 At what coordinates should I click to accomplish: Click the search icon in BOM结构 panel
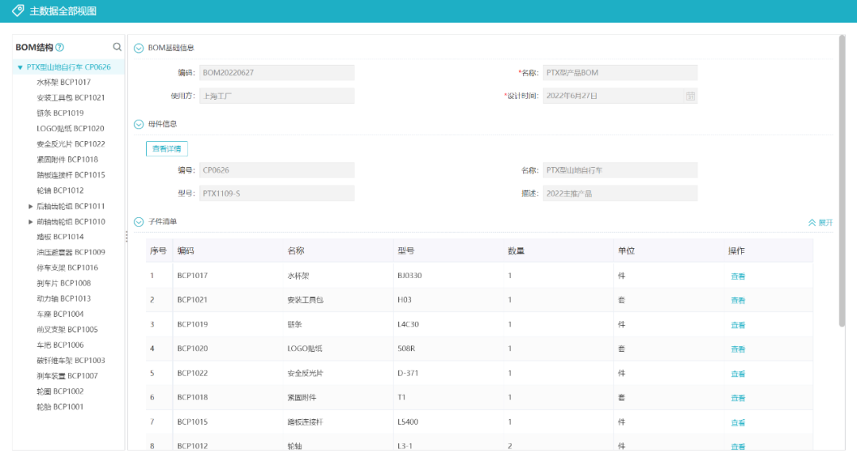point(117,47)
